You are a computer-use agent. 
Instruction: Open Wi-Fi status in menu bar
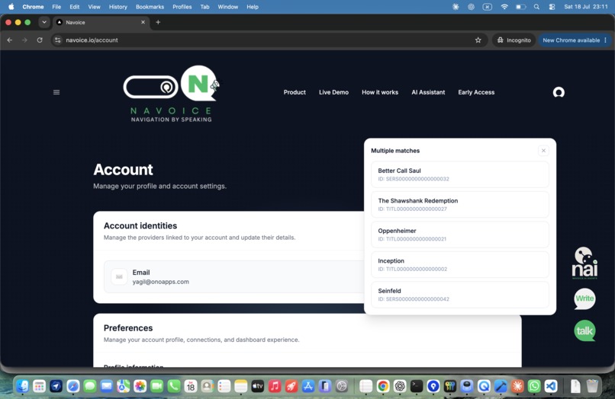tap(504, 7)
